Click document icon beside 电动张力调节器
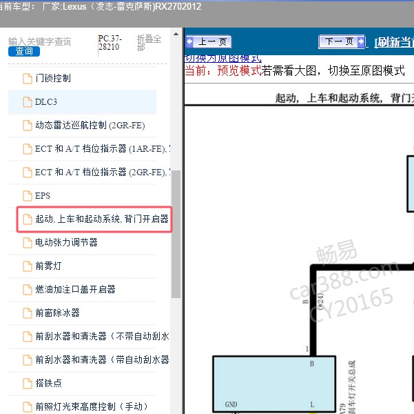414x414 pixels. click(27, 243)
